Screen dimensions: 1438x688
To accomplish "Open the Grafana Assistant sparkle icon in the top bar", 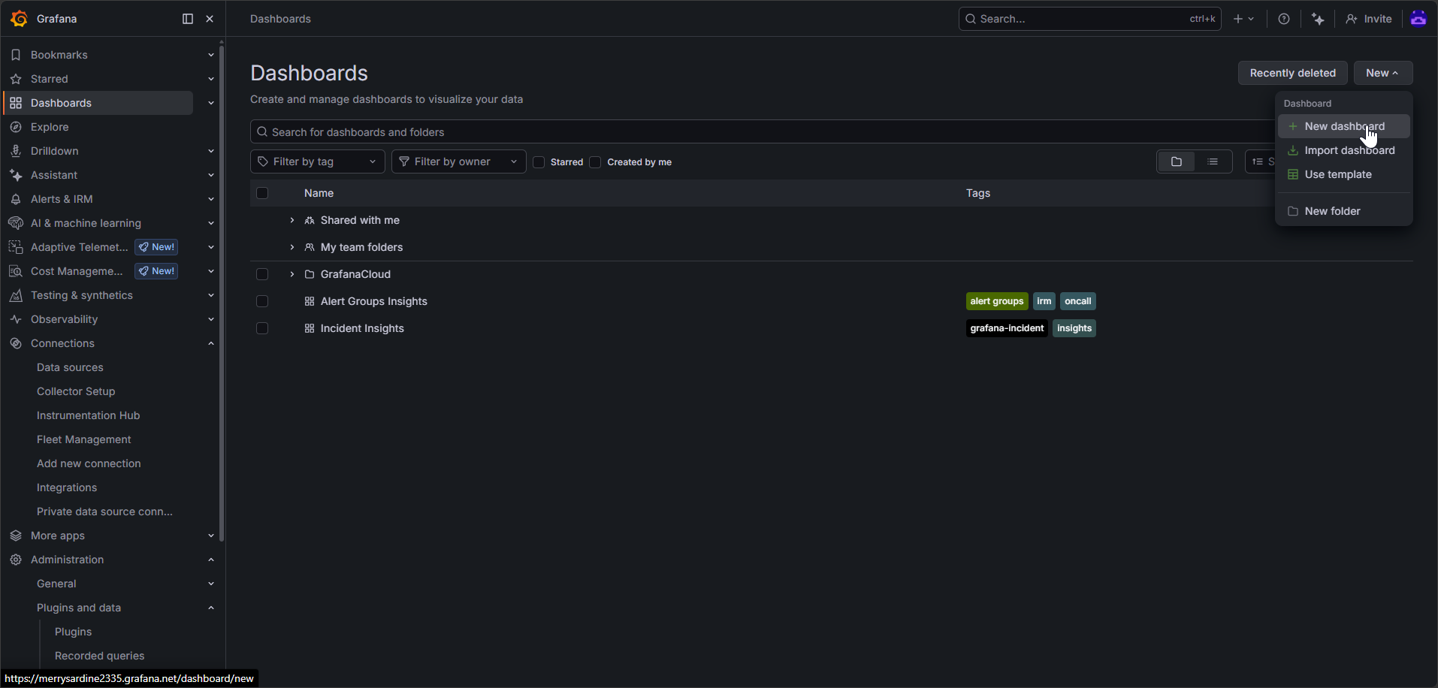I will click(1318, 19).
